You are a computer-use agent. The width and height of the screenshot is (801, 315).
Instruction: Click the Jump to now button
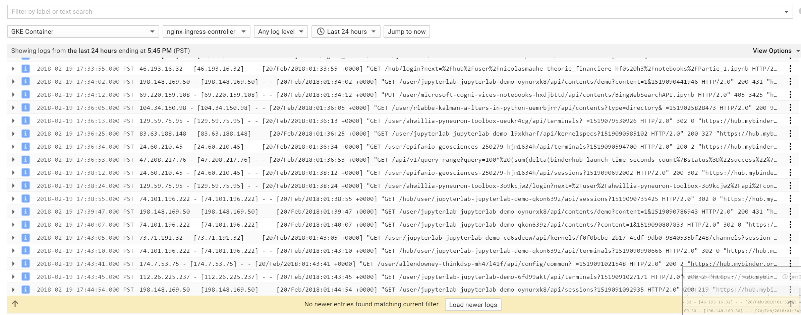tap(406, 31)
